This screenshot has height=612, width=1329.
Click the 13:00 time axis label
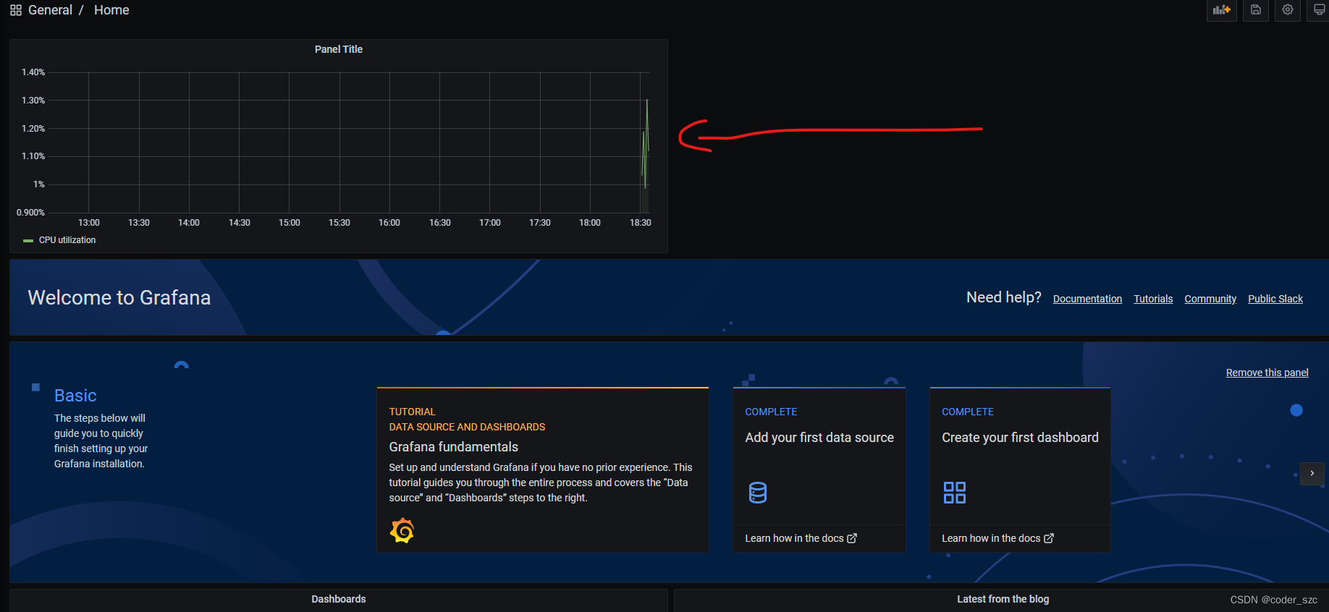(x=88, y=223)
